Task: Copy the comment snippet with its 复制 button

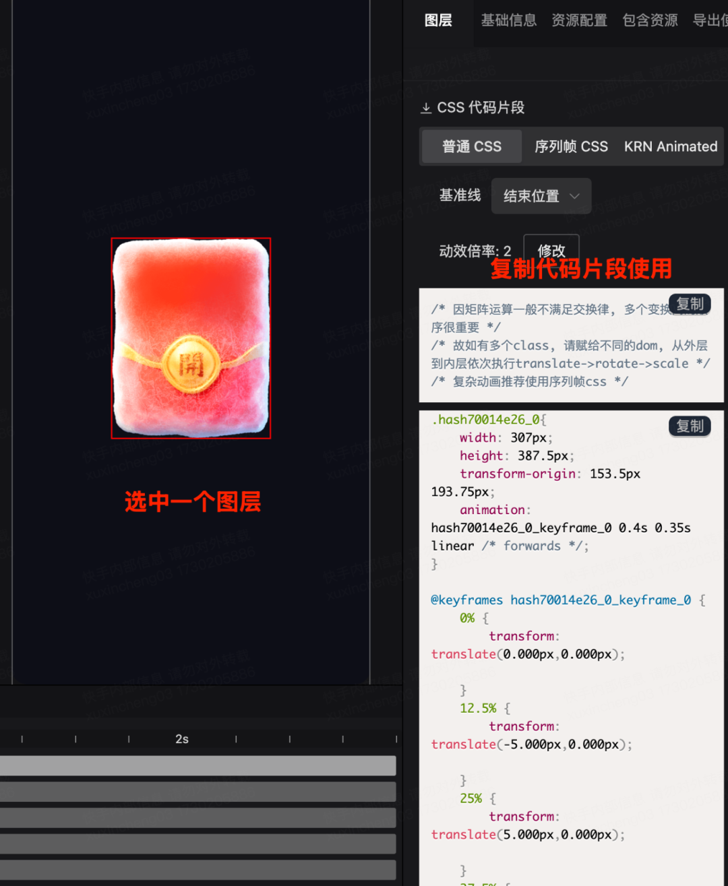Action: [690, 304]
